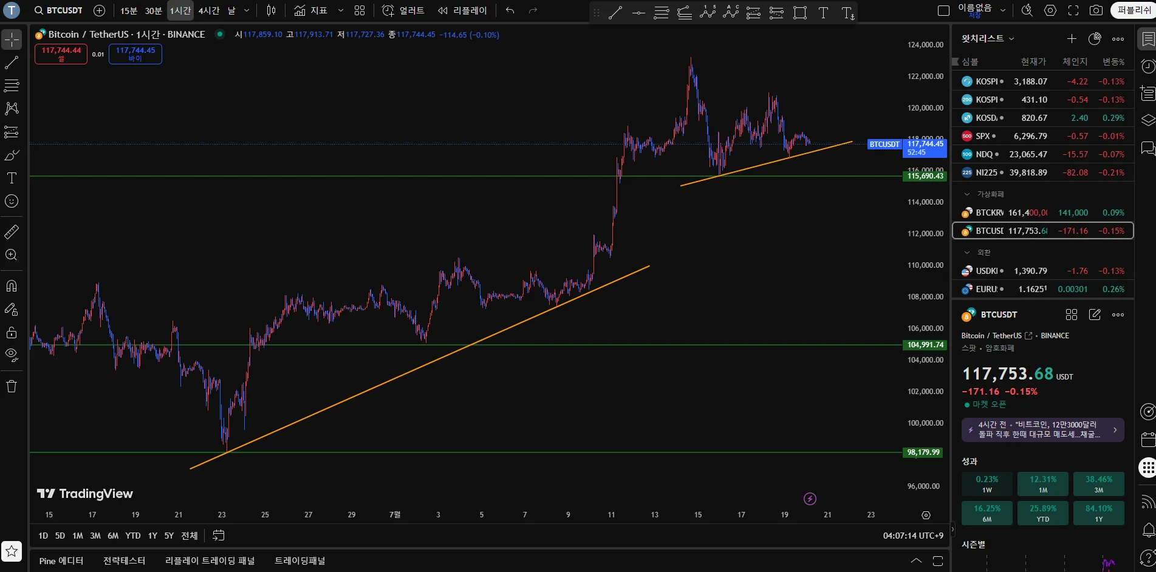This screenshot has height=572, width=1156.
Task: Click the 117,744.44 sell button
Action: tap(61, 54)
